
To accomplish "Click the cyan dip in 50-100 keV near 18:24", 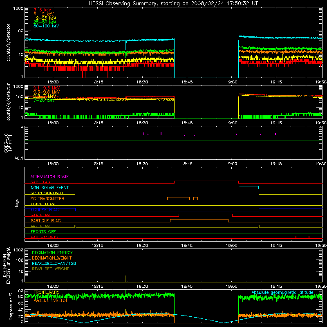I will point(126,45).
